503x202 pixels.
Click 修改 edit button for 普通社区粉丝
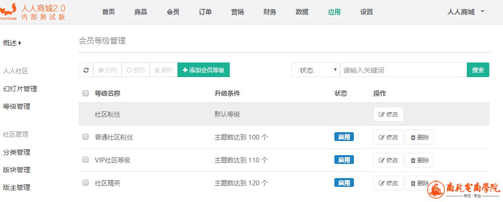coord(389,137)
